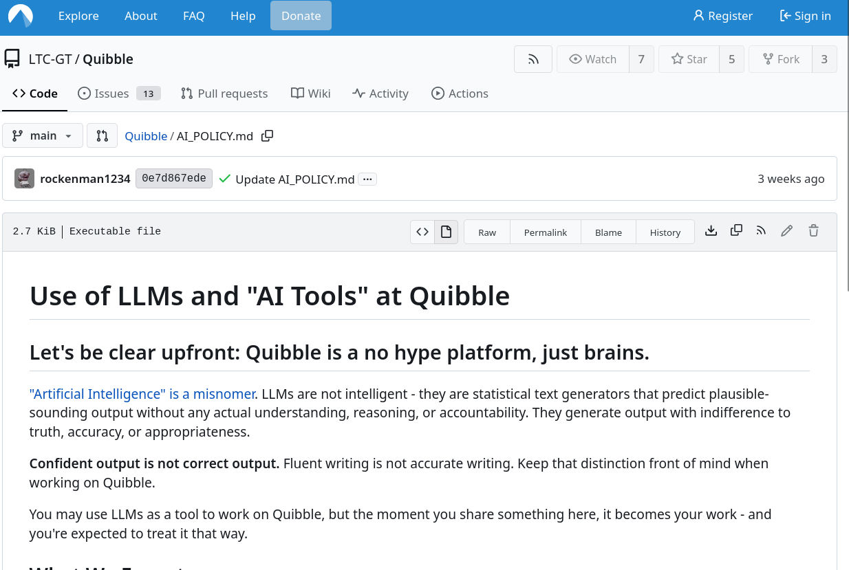The image size is (849, 570).
Task: Switch to the rendered file view icon
Action: tap(446, 232)
